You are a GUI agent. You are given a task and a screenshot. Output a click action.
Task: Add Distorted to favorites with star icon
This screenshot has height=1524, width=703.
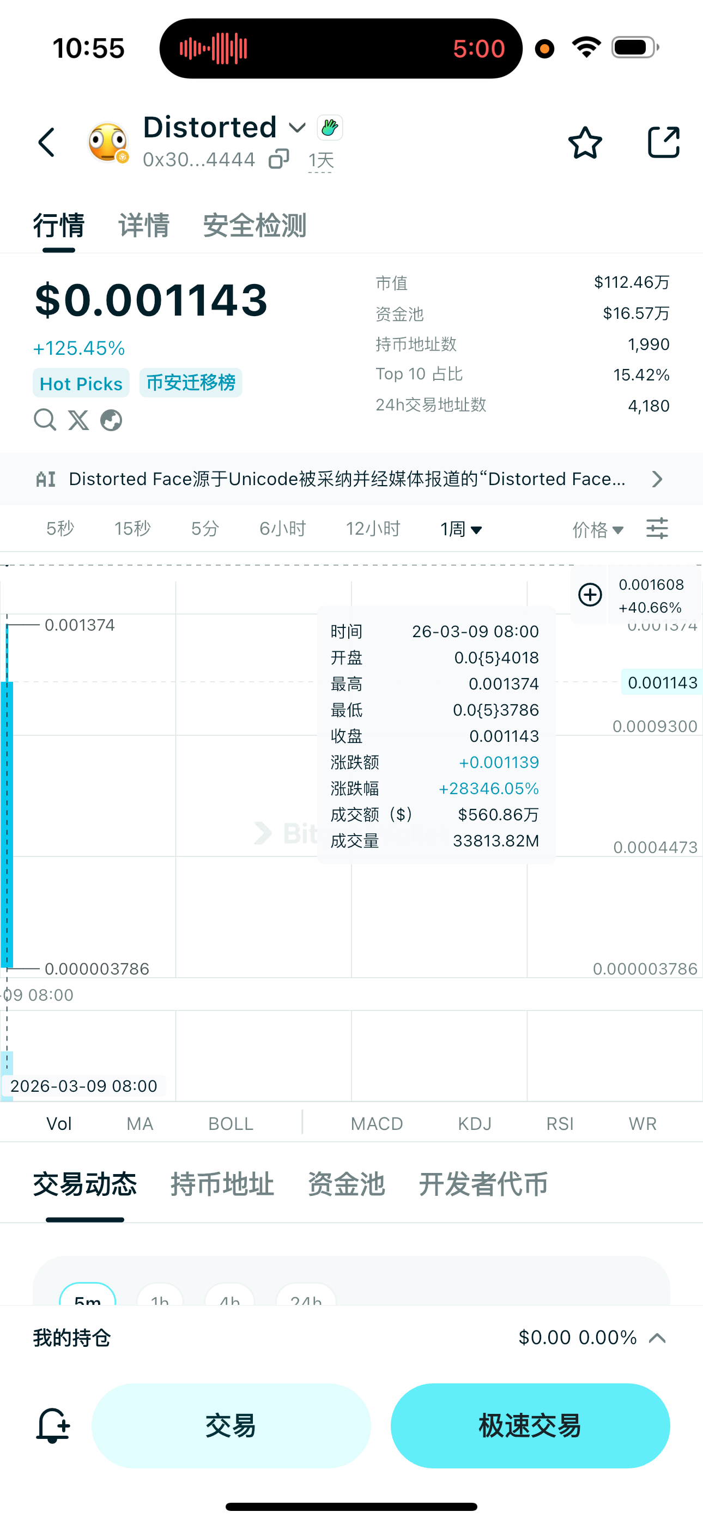[x=585, y=143]
